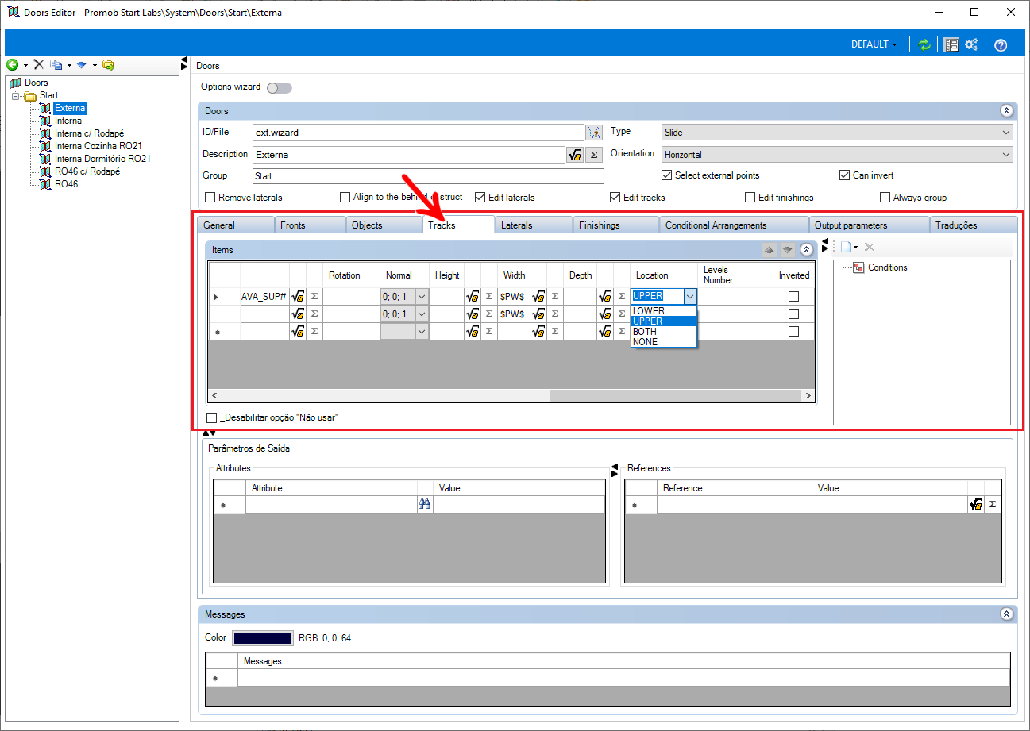Select NONE from the Location list
1030x731 pixels.
click(x=664, y=342)
